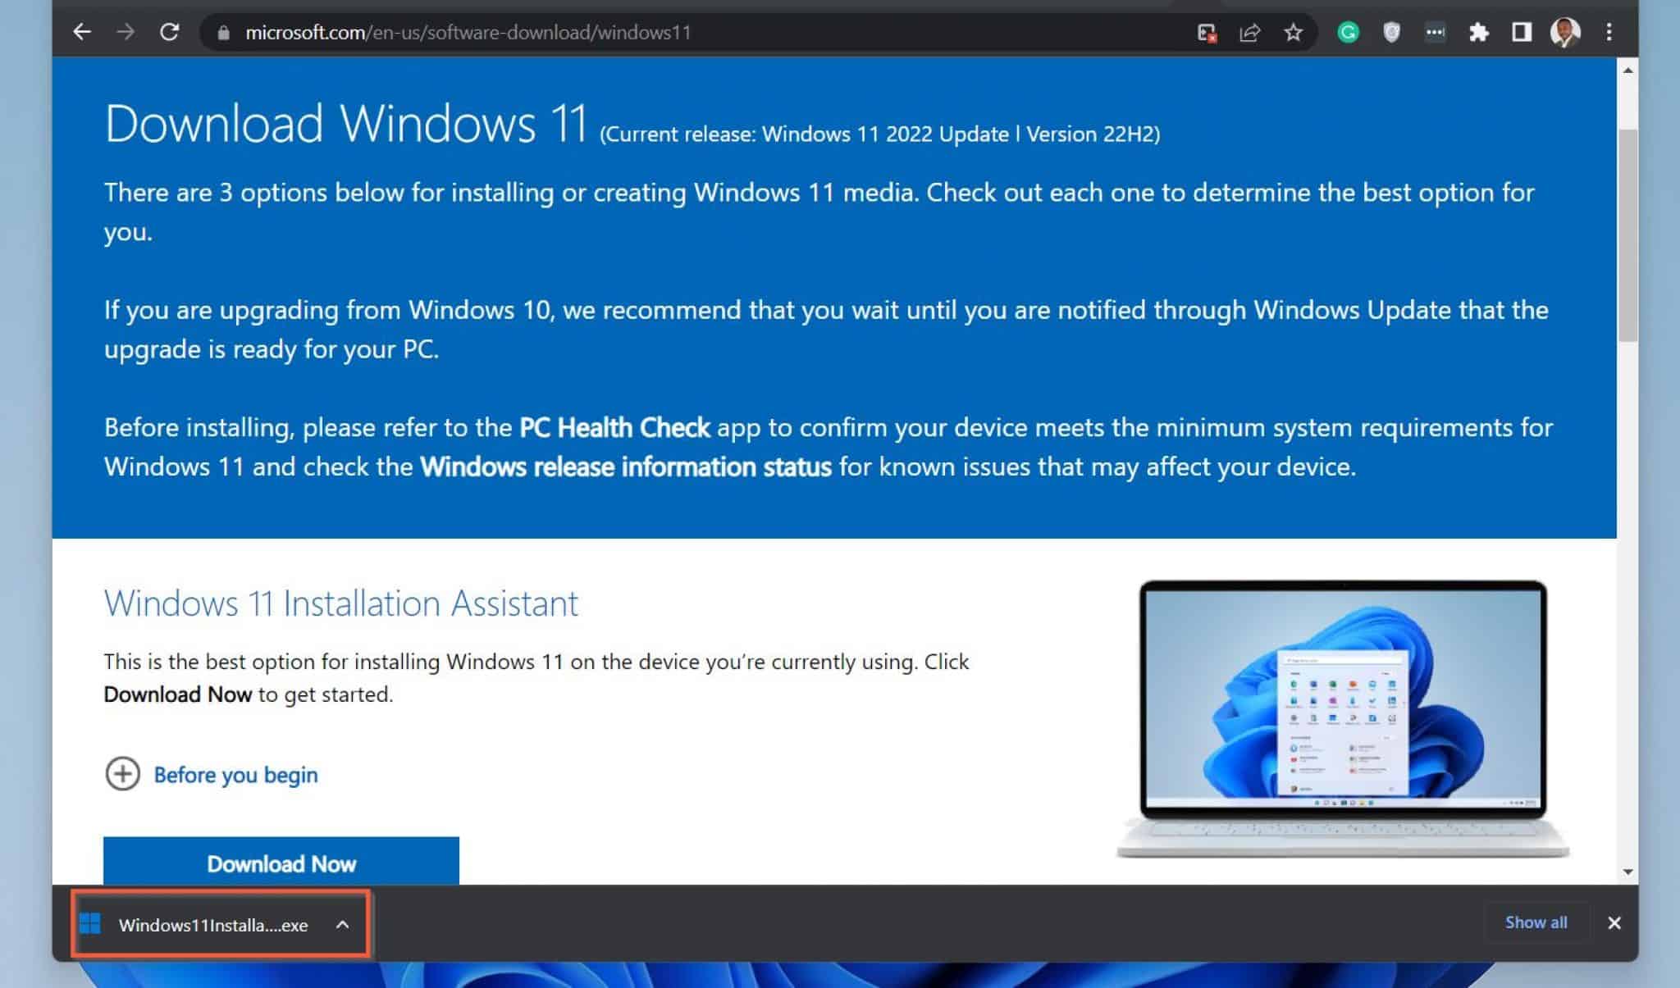The image size is (1680, 988).
Task: Click Show all in the downloads bar
Action: click(x=1536, y=922)
